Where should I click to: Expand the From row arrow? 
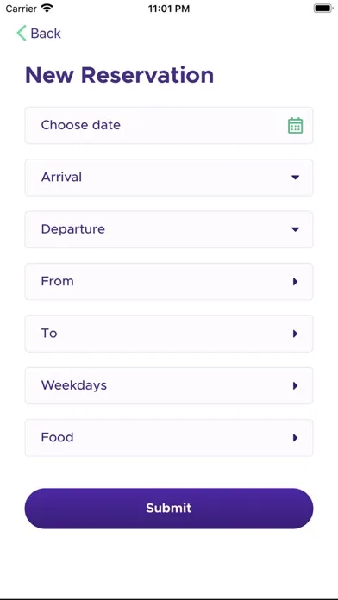click(295, 282)
